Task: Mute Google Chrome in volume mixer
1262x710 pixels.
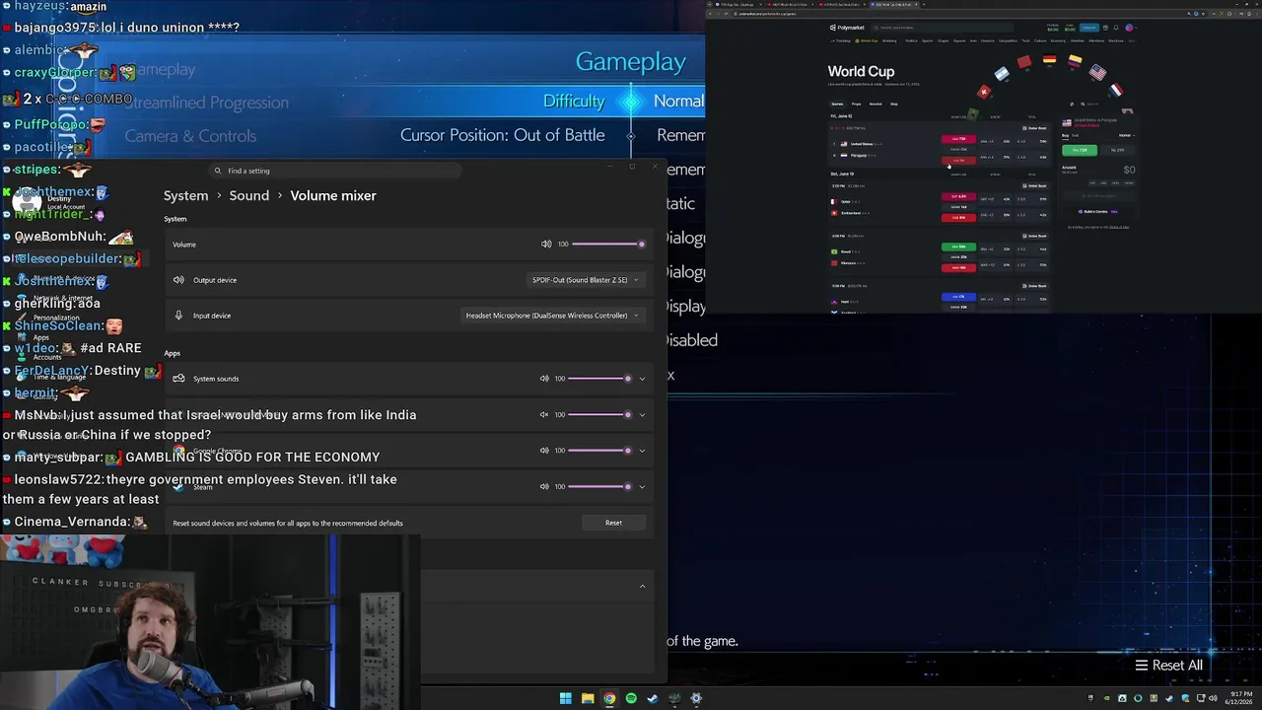Action: click(x=544, y=451)
